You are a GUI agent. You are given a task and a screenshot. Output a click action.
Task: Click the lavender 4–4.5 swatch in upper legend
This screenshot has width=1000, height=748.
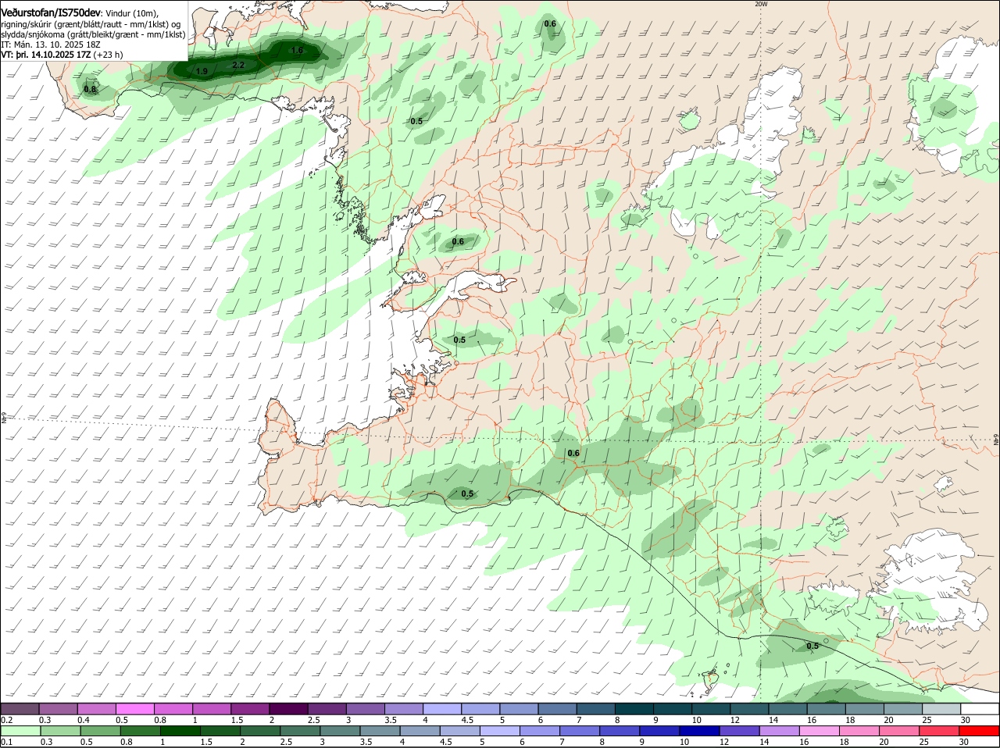pyautogui.click(x=441, y=708)
